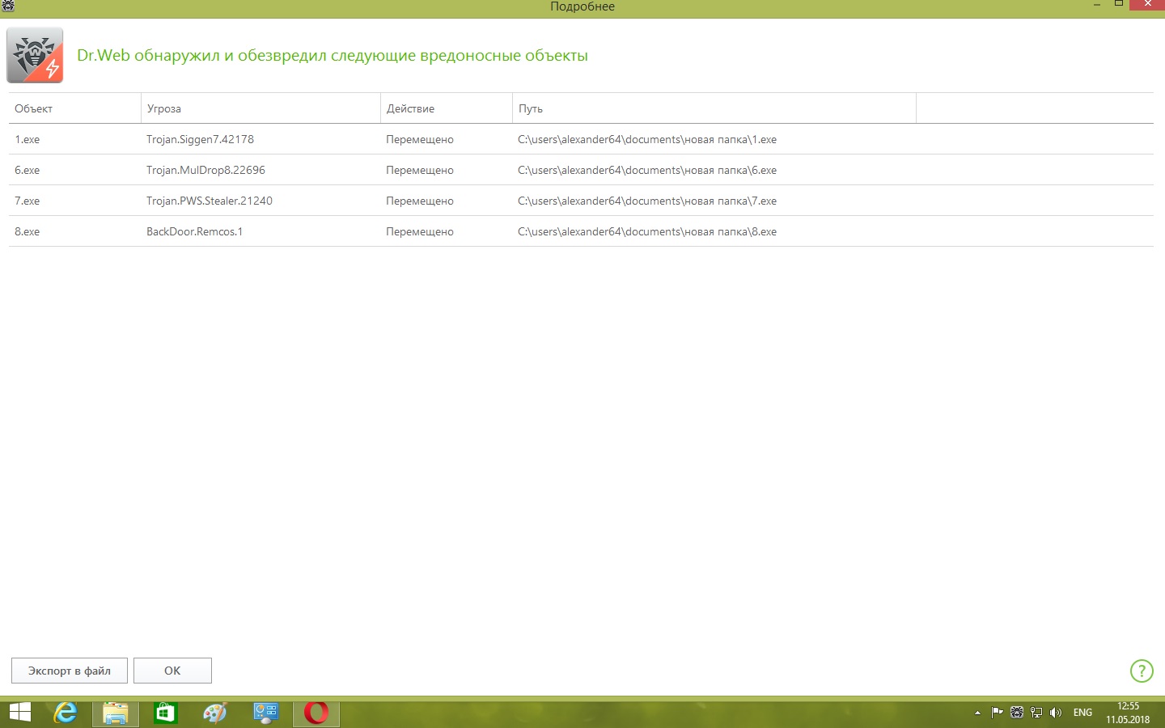Switch to Opera browser in taskbar
The height and width of the screenshot is (728, 1165).
coord(316,713)
